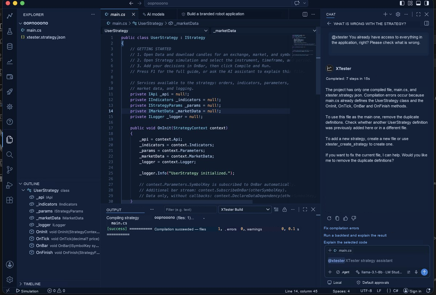The height and width of the screenshot is (295, 436).
Task: Select the OUTPUT panel tab
Action: click(114, 210)
